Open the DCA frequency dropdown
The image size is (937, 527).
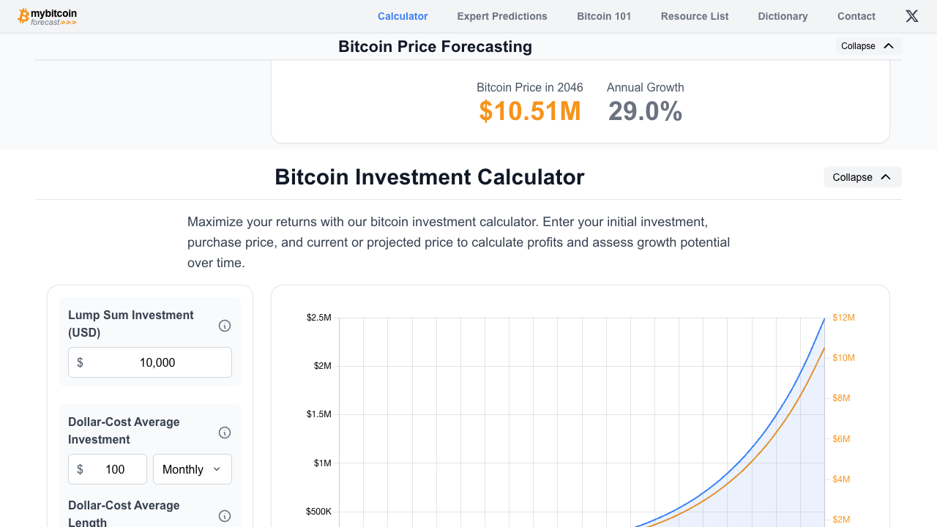(192, 468)
